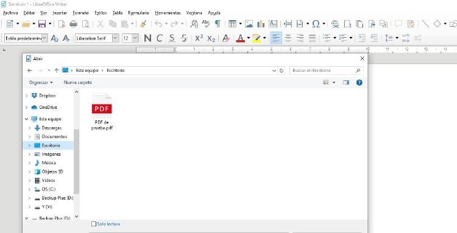Open the Ayuda menu
The height and width of the screenshot is (233, 457).
point(214,13)
